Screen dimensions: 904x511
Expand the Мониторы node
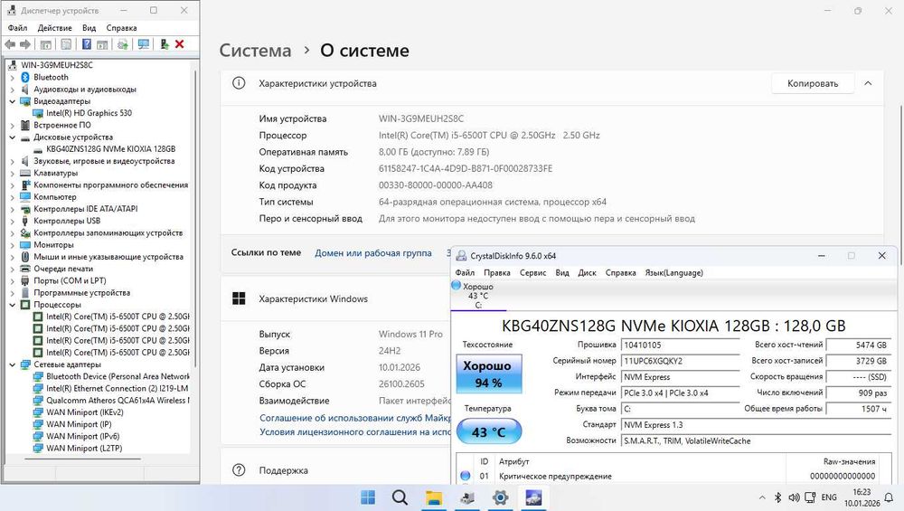click(x=12, y=245)
